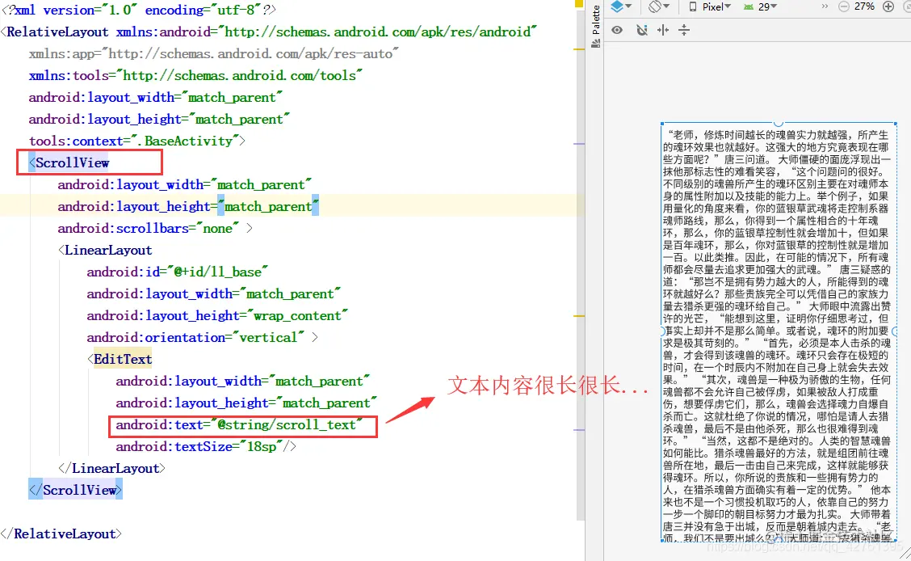The image size is (911, 561).
Task: Toggle View Options eye icon
Action: pos(617,30)
